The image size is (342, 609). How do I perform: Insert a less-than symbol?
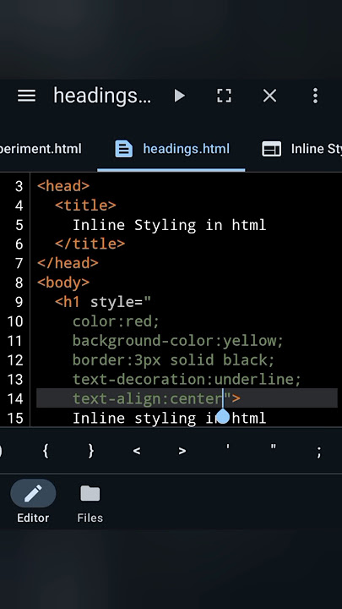[137, 452]
